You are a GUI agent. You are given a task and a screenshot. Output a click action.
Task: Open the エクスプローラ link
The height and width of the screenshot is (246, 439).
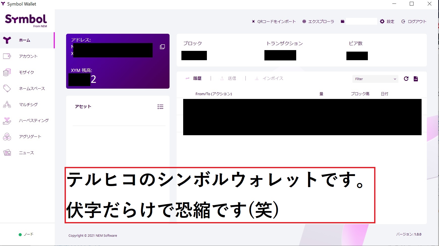click(321, 22)
